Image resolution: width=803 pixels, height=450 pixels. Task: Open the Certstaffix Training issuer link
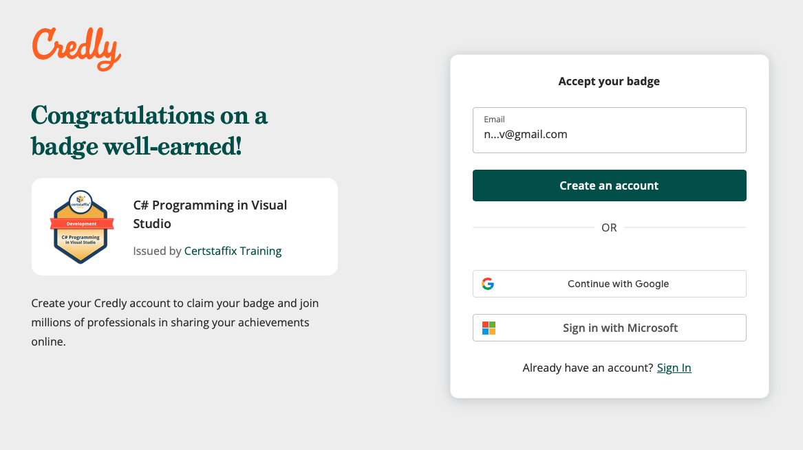233,251
